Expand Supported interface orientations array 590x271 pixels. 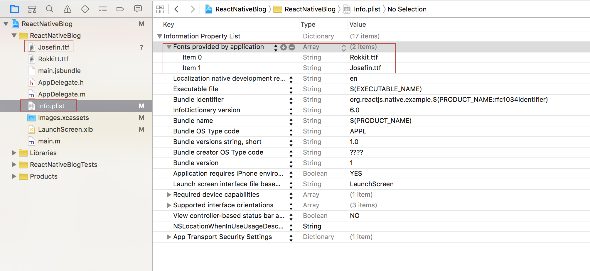pos(169,205)
